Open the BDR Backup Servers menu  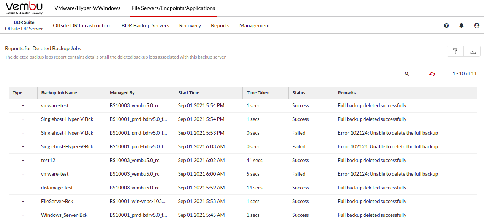(x=145, y=25)
